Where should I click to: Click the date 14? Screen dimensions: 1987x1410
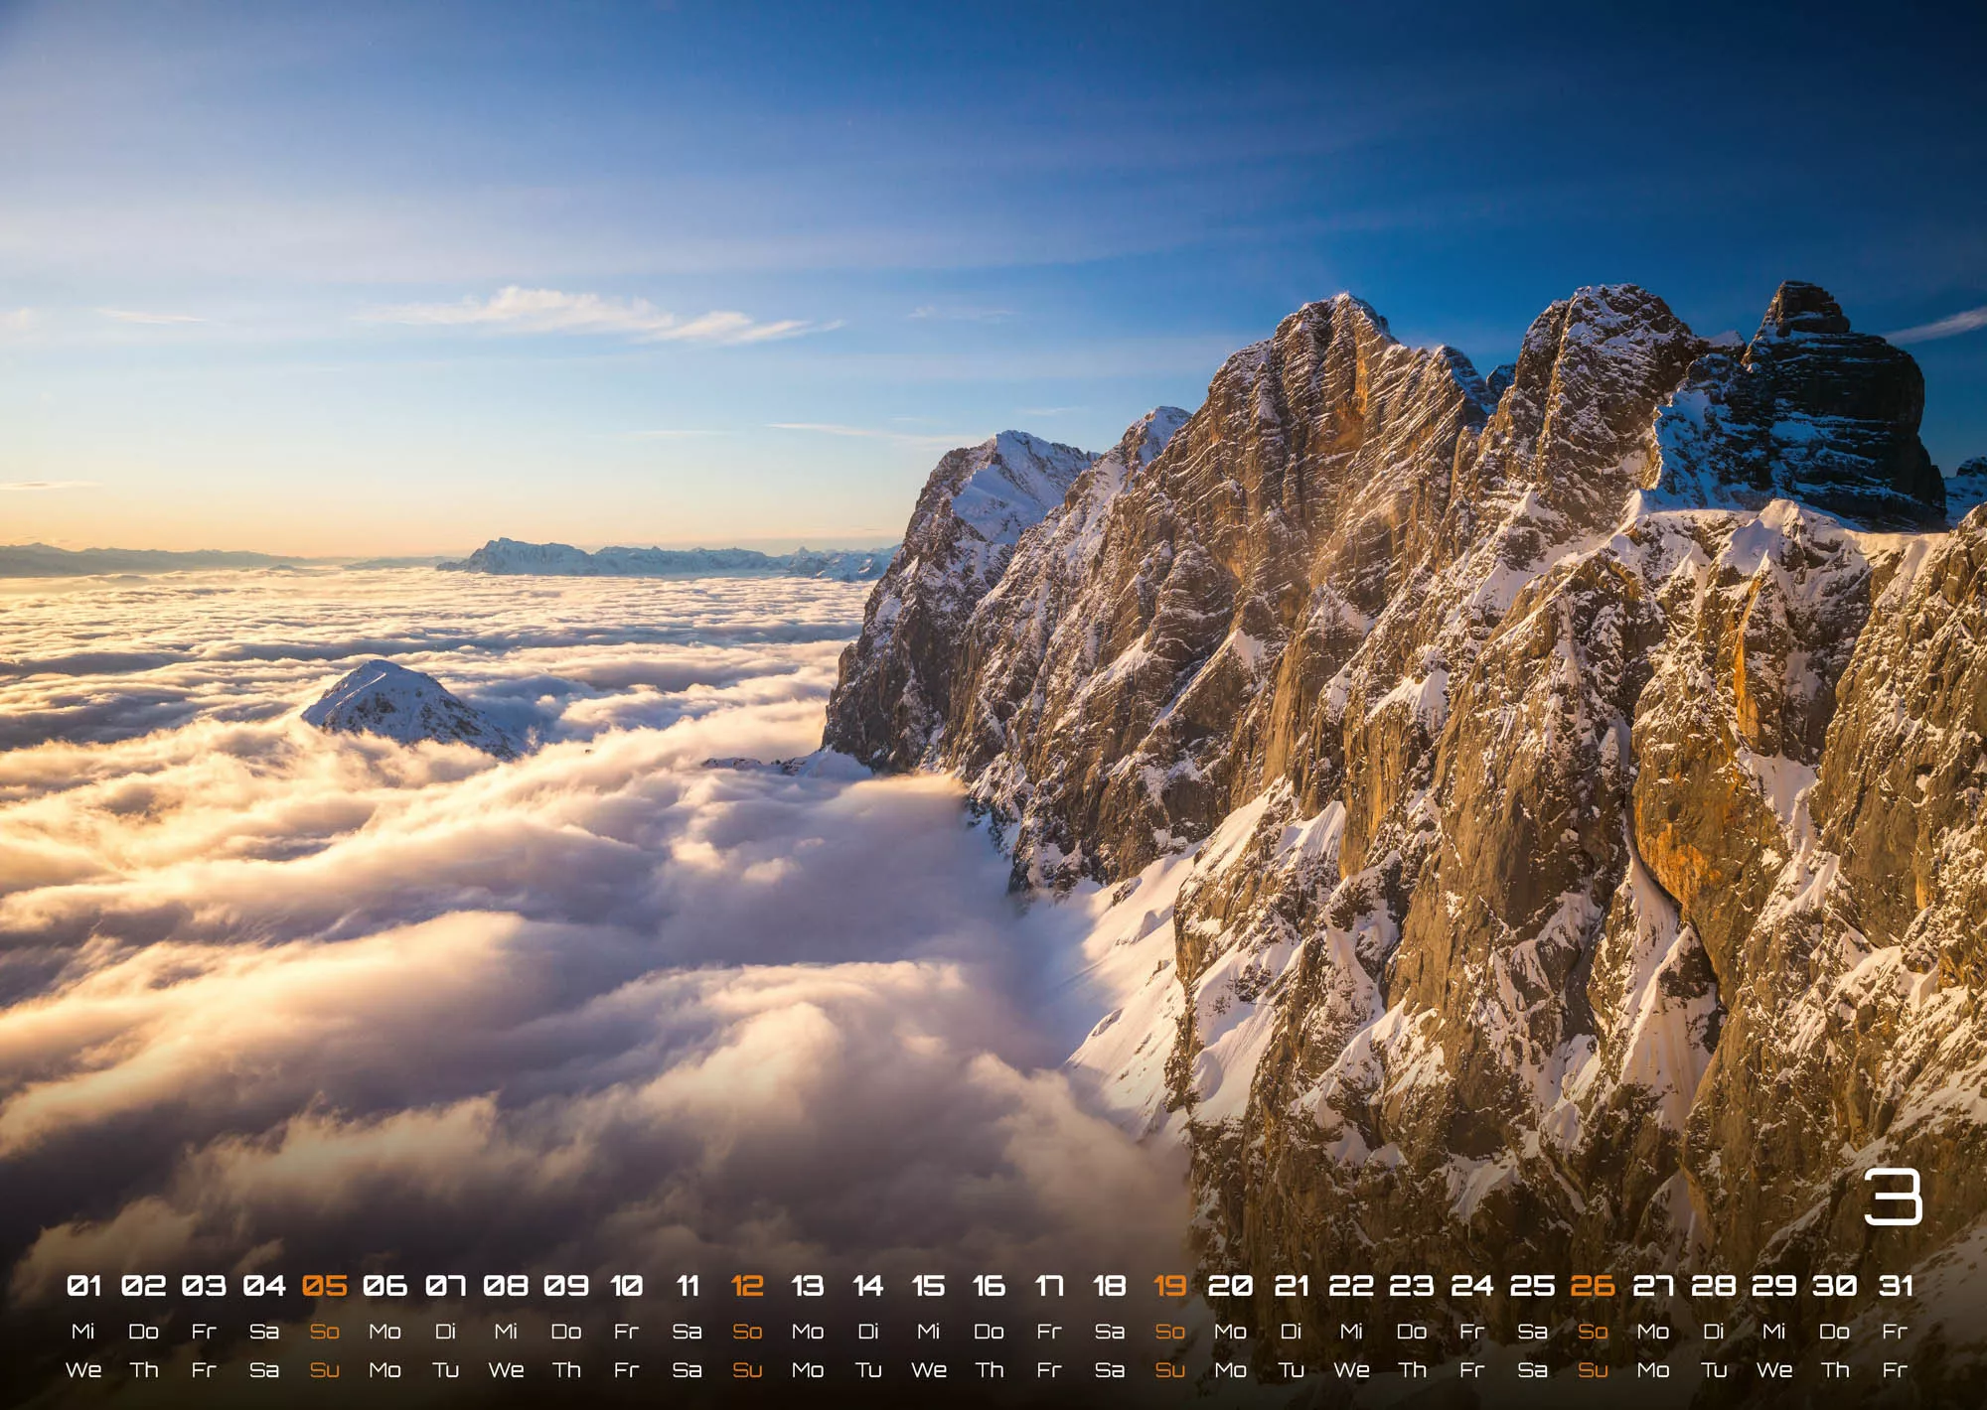click(x=868, y=1286)
